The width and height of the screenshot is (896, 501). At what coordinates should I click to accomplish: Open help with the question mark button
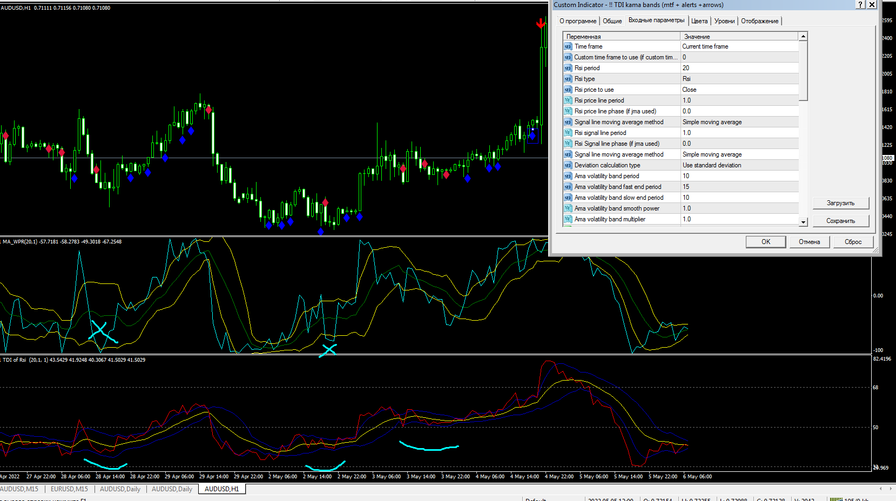pos(860,5)
